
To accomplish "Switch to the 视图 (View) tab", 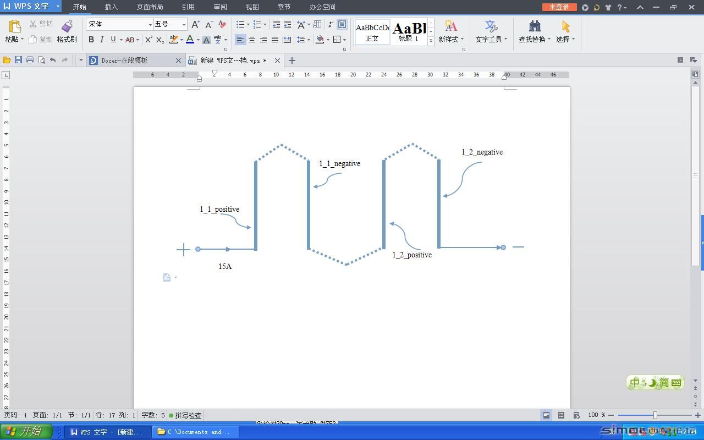I will click(x=252, y=7).
